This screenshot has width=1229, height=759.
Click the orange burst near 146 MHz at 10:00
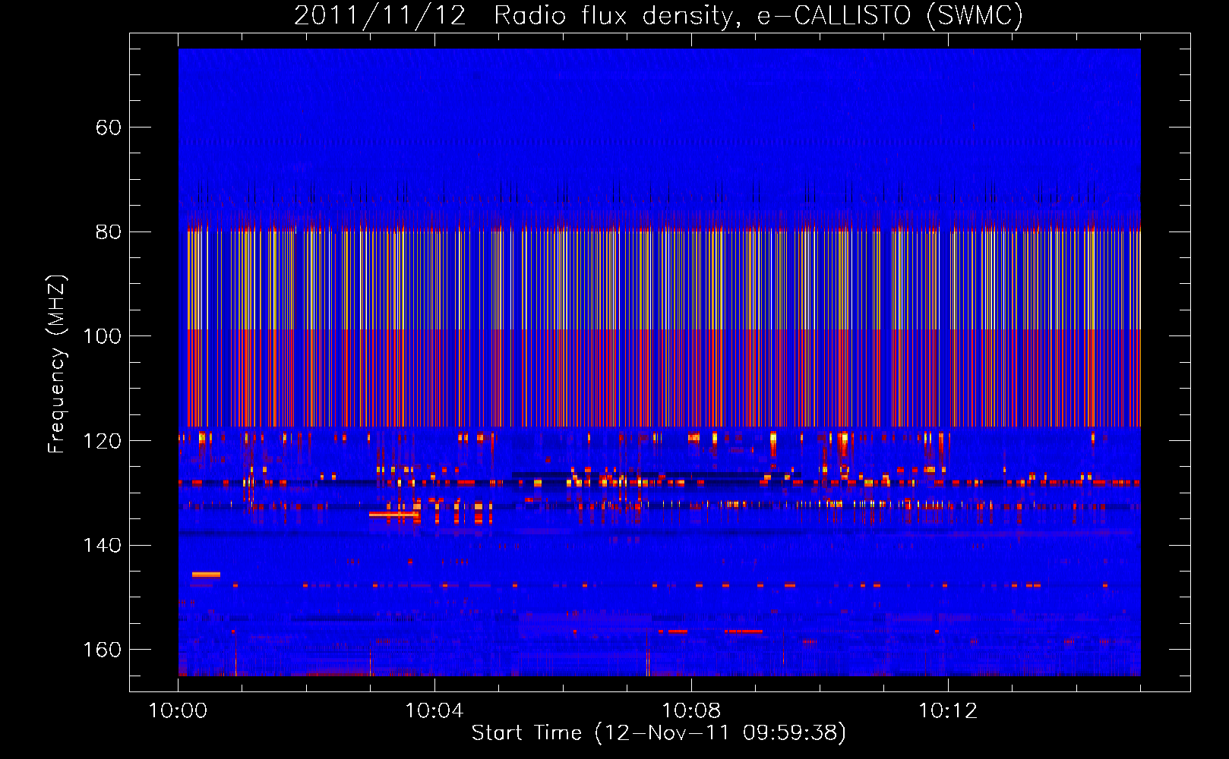tap(206, 575)
